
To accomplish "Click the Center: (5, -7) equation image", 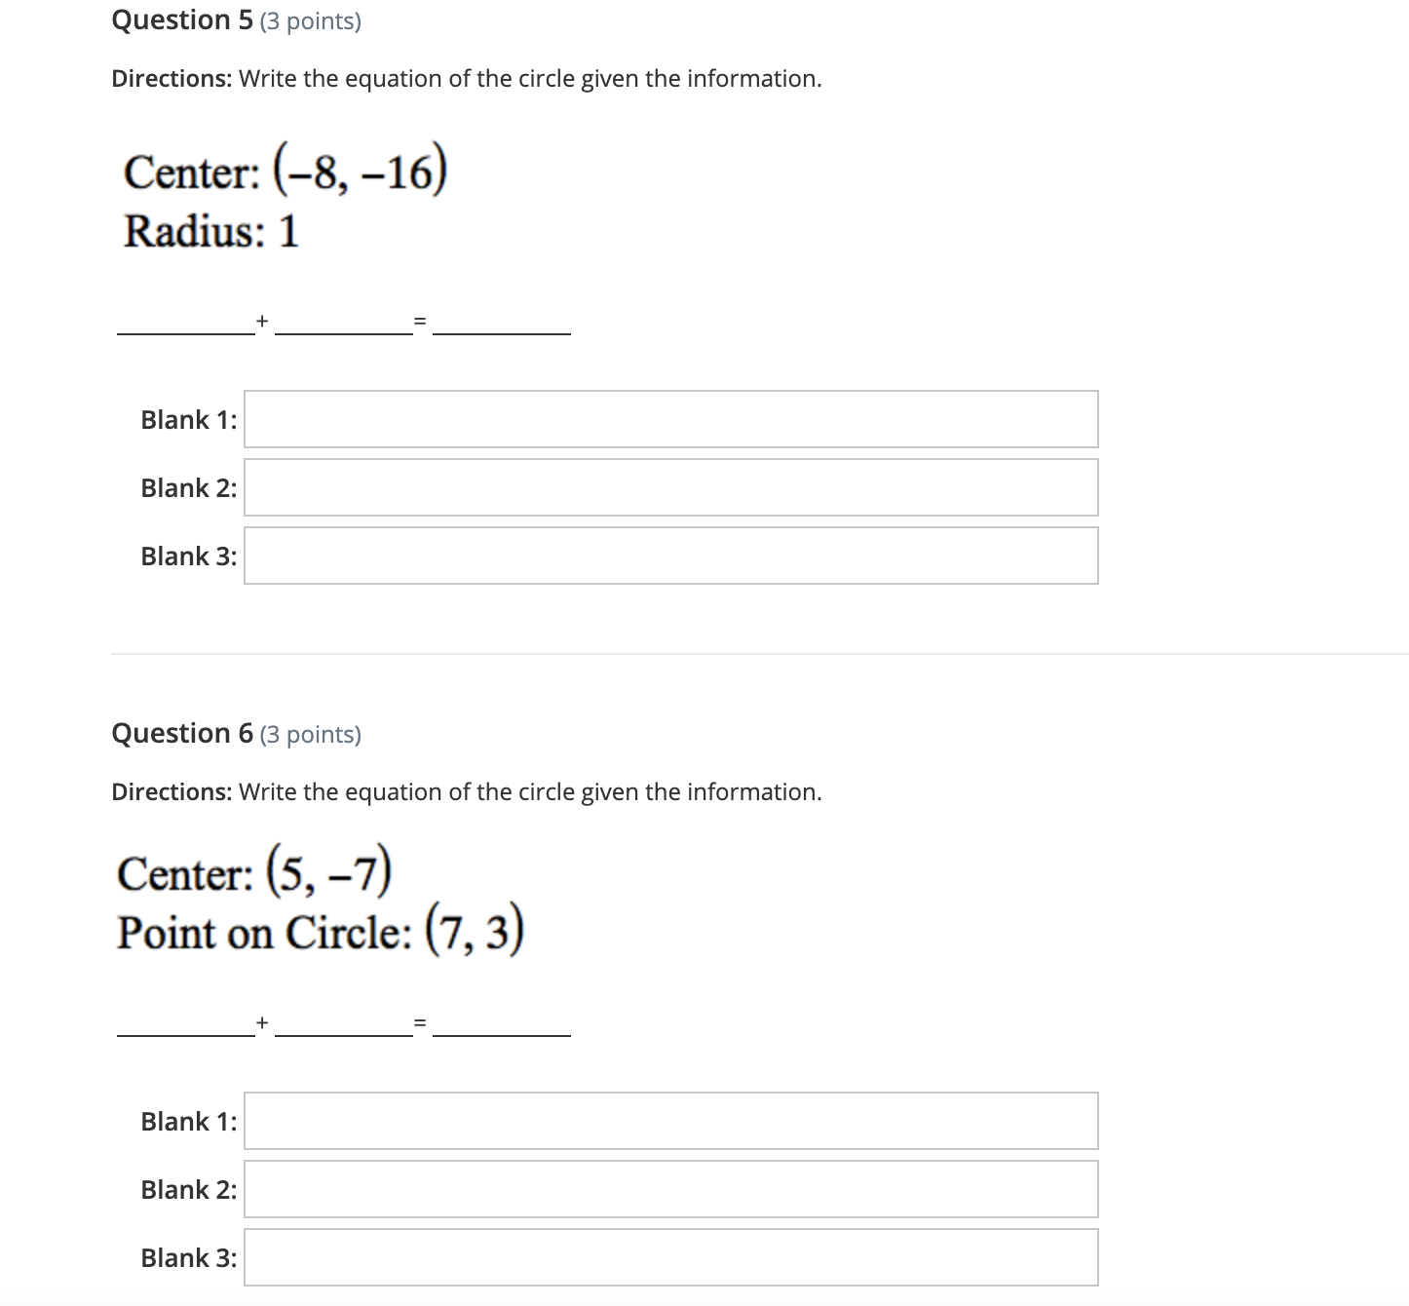I will click(254, 870).
